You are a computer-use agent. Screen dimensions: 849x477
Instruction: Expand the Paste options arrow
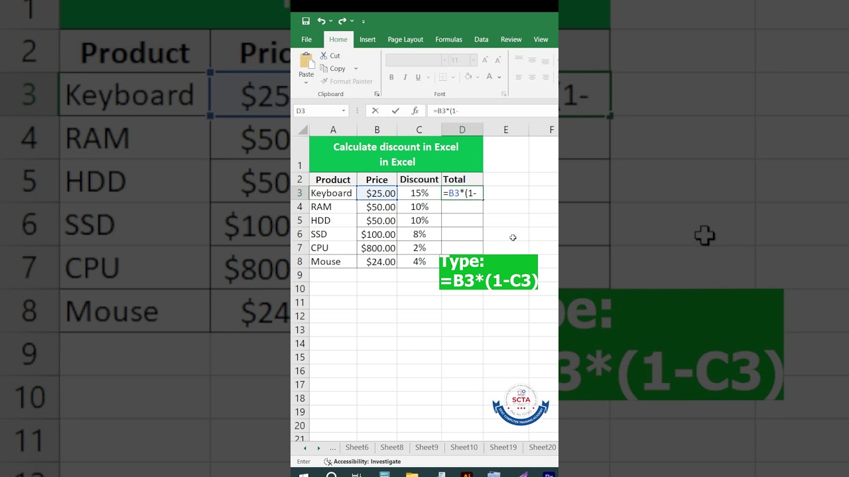(306, 82)
